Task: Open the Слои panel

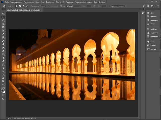Action: 152,42
